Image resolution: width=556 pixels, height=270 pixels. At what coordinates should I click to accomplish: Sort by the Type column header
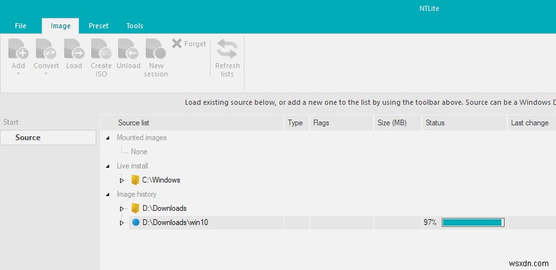pos(297,123)
